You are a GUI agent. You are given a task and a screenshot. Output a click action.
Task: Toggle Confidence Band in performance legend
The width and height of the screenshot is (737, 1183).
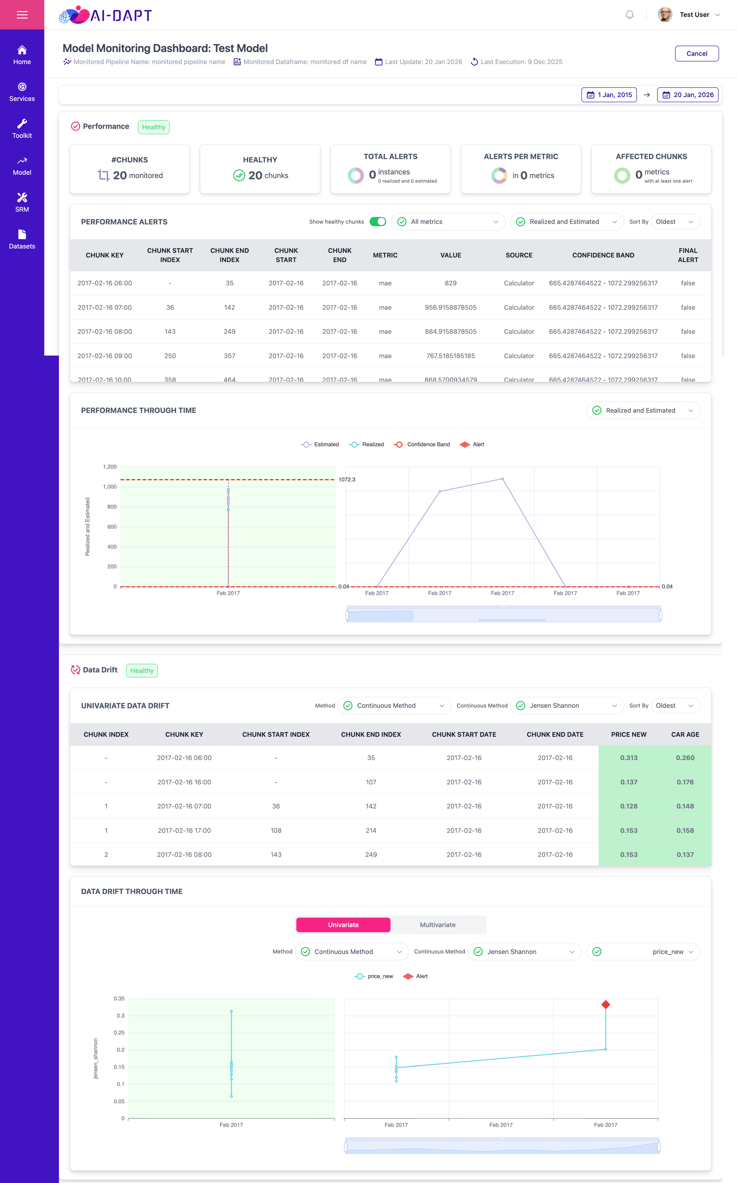(422, 444)
